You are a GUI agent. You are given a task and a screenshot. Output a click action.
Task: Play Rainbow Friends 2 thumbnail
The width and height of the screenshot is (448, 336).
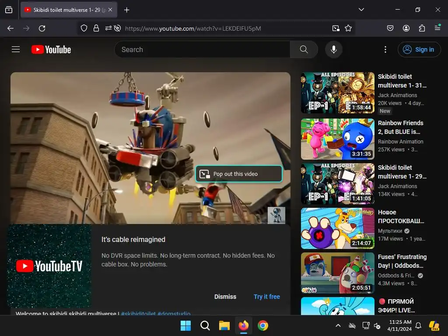coord(337,139)
